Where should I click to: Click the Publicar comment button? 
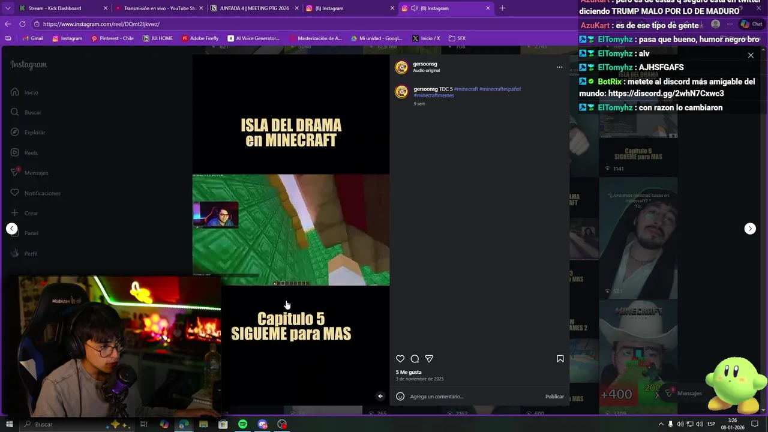tap(554, 397)
